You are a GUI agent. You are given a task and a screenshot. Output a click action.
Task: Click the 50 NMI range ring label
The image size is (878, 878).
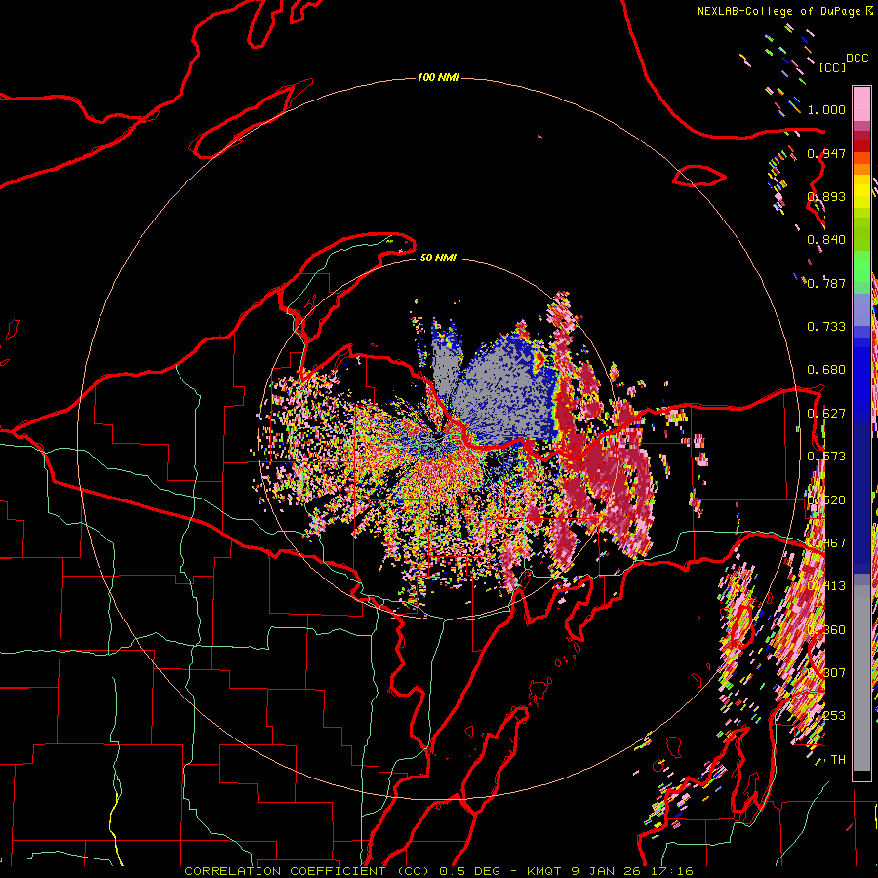click(438, 258)
